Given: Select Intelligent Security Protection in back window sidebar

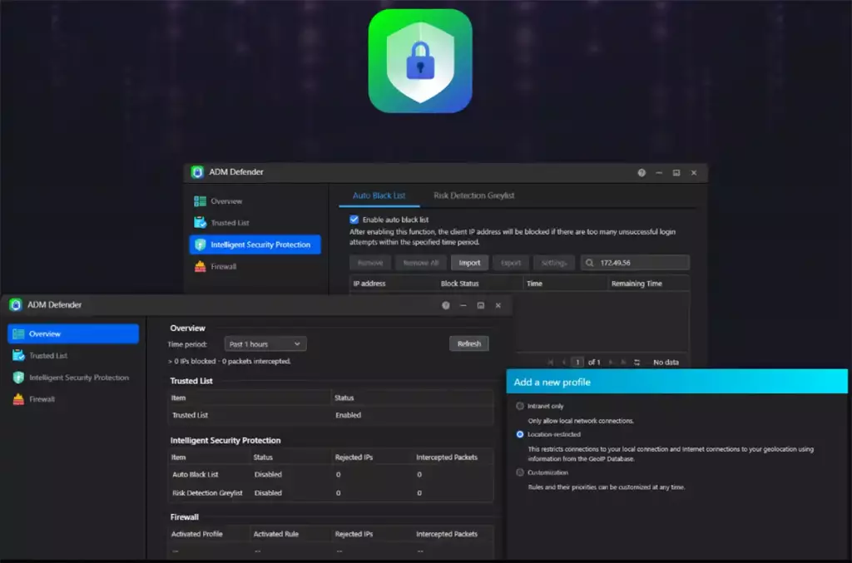Looking at the screenshot, I should point(255,244).
